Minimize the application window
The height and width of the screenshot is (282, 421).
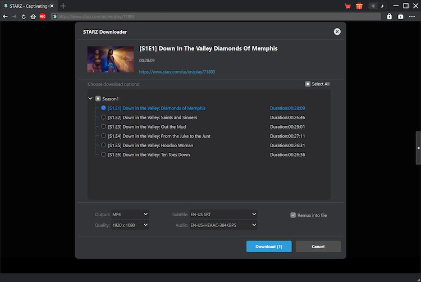coord(396,6)
